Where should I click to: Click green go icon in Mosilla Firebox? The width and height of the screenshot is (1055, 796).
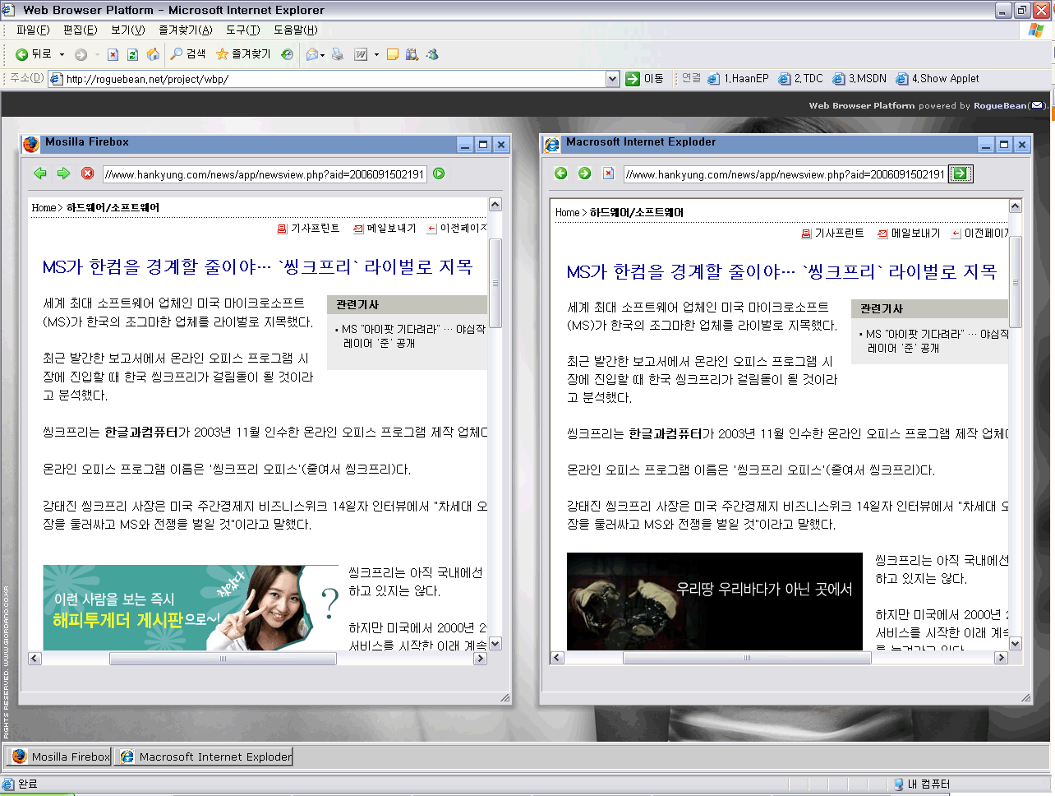(x=439, y=174)
